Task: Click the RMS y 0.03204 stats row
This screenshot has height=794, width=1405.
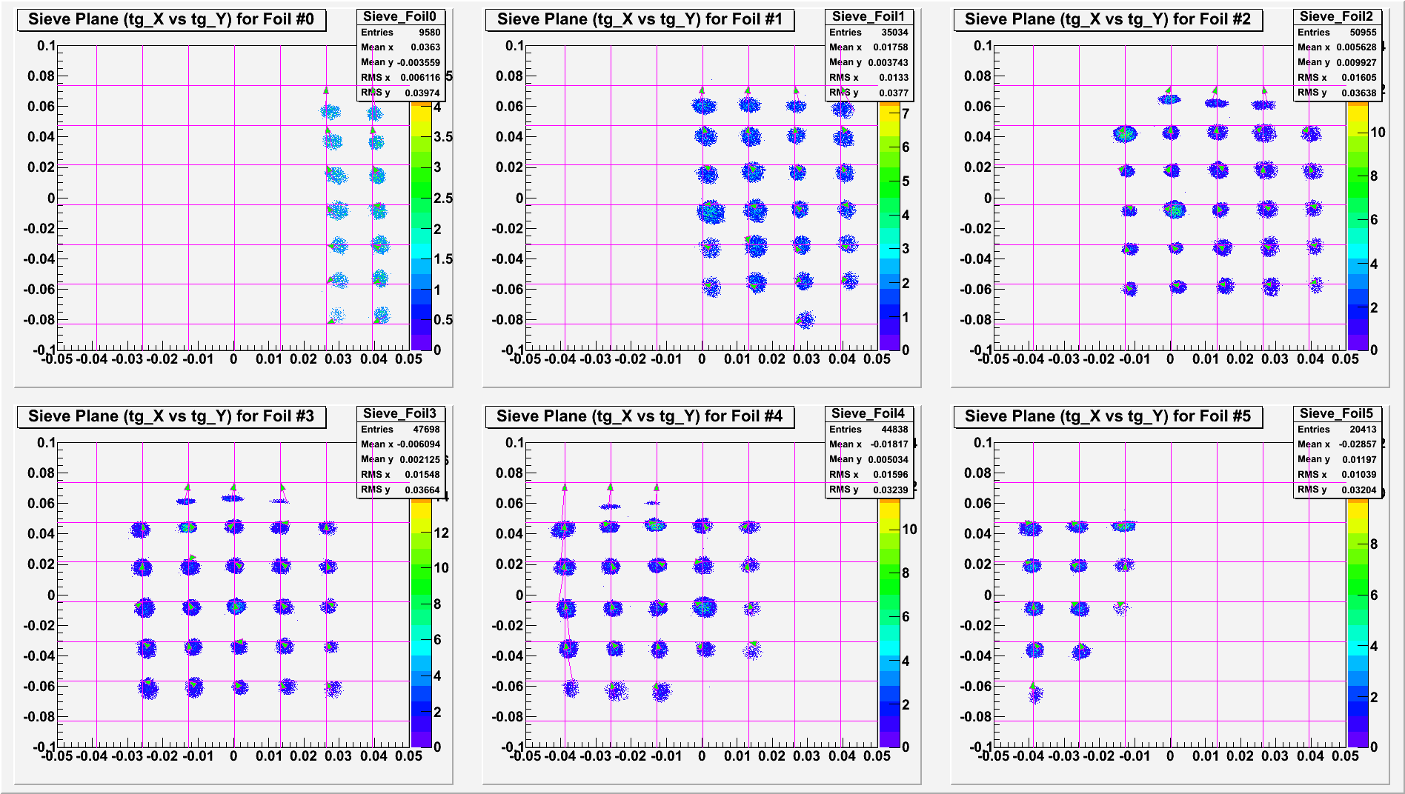Action: click(1337, 490)
